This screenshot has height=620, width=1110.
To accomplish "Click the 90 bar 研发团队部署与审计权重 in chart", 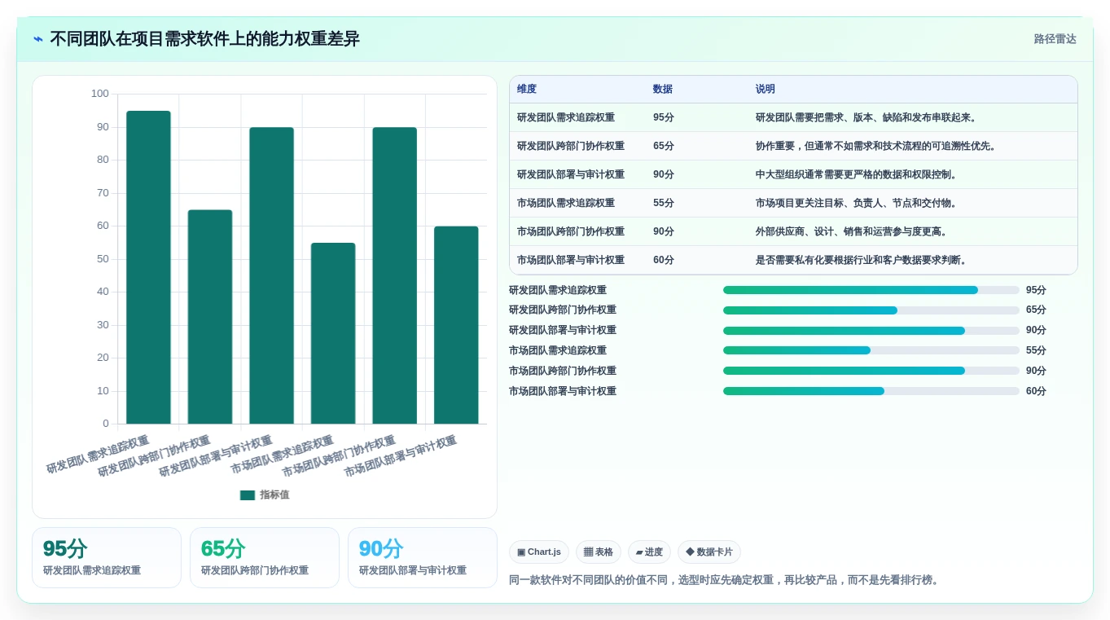I will click(271, 275).
